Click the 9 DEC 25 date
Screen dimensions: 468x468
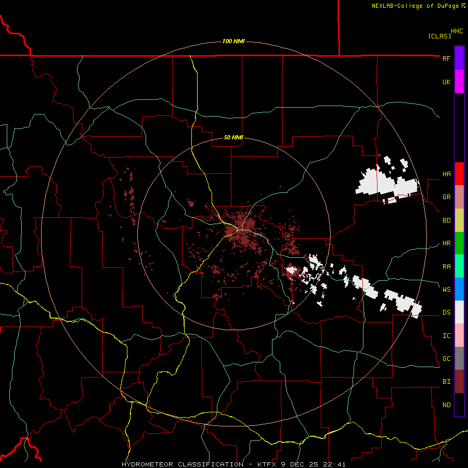[301, 464]
